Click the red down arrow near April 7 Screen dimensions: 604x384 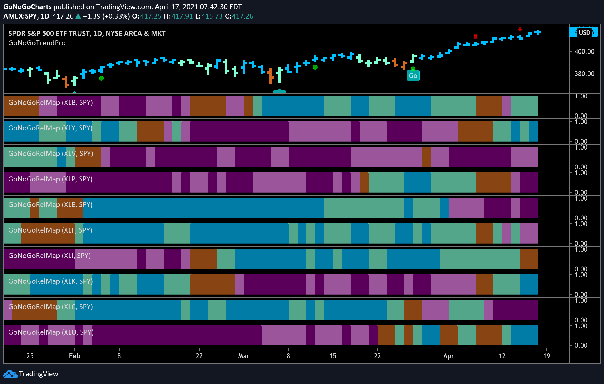point(476,37)
